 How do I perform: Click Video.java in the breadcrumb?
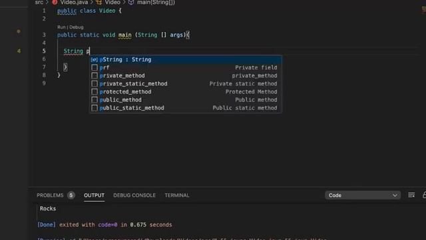[x=74, y=3]
